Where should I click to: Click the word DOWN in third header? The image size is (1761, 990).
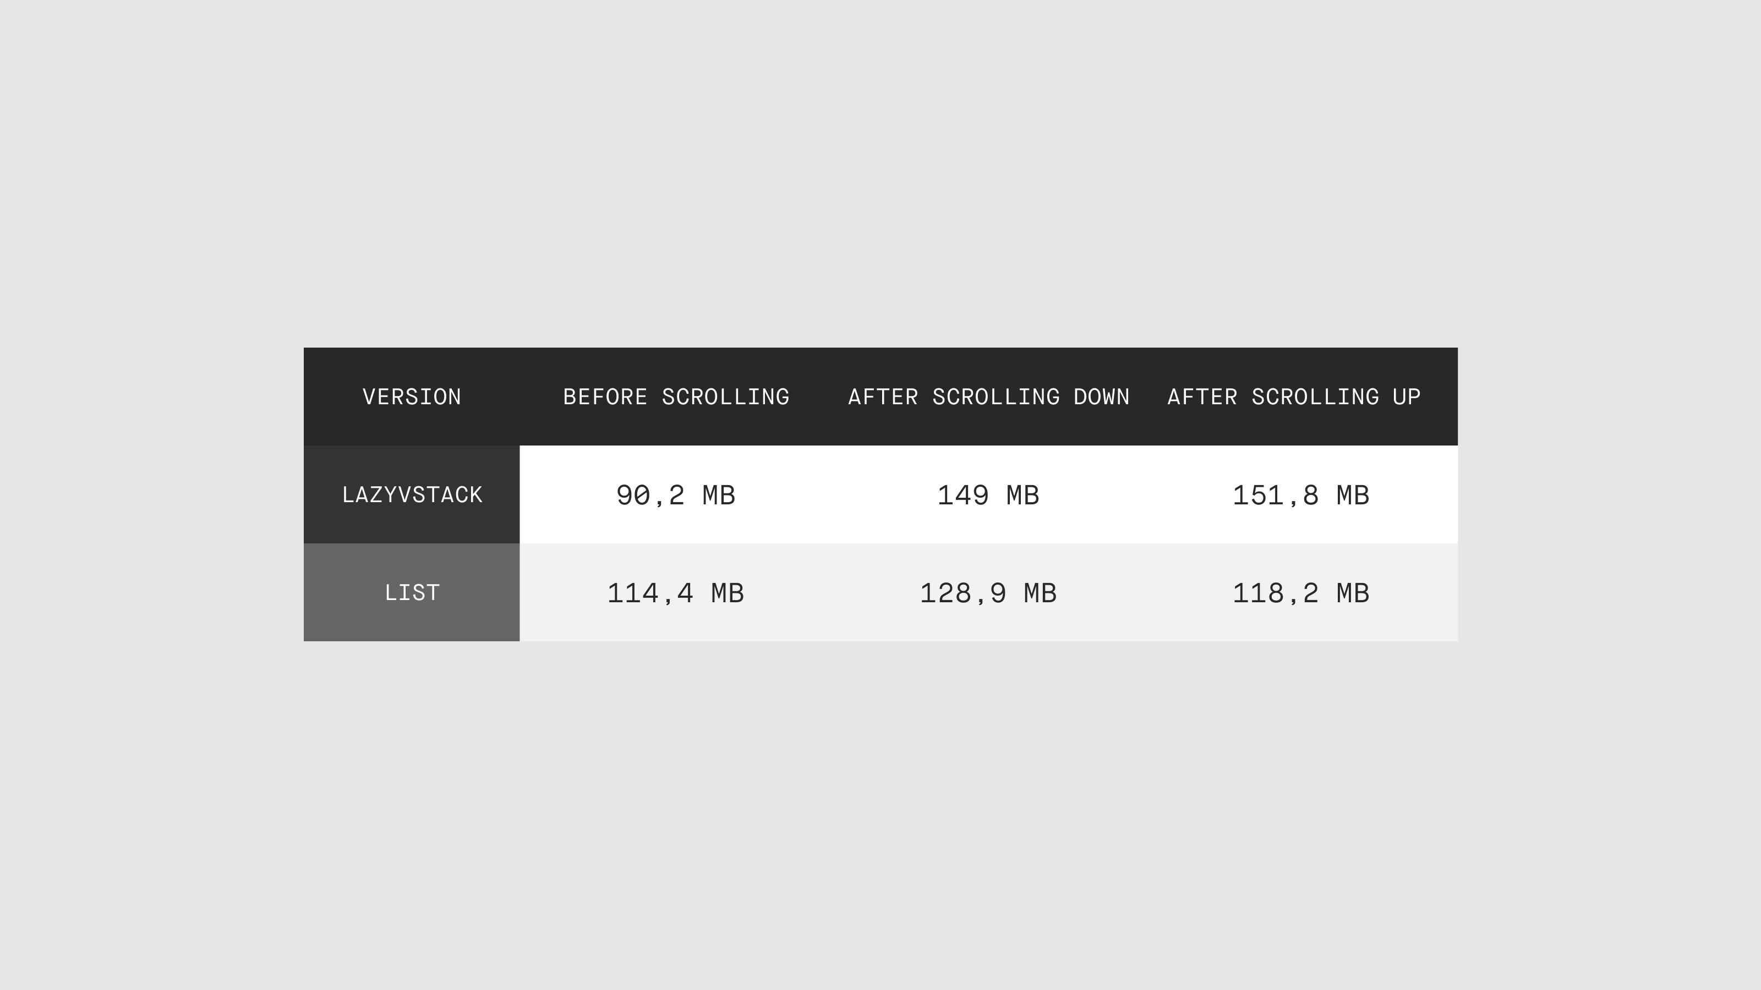[1101, 397]
